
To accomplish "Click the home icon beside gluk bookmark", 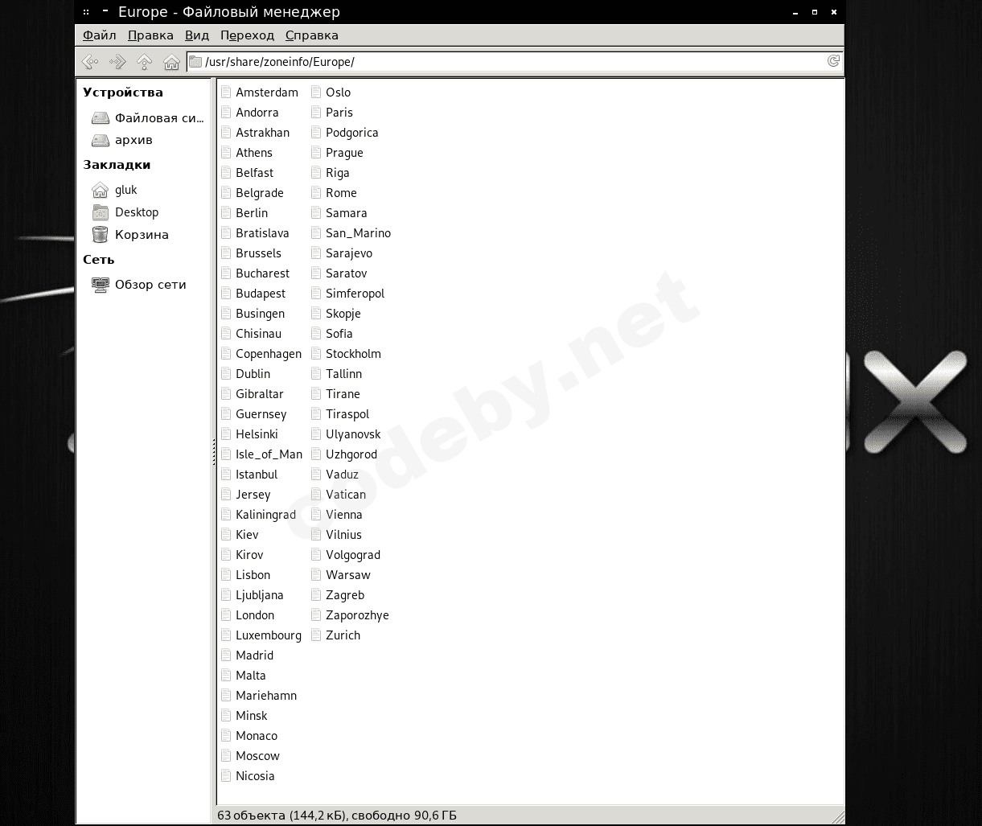I will click(x=100, y=190).
